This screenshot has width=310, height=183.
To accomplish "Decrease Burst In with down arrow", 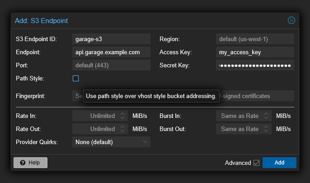I will point(266,118).
